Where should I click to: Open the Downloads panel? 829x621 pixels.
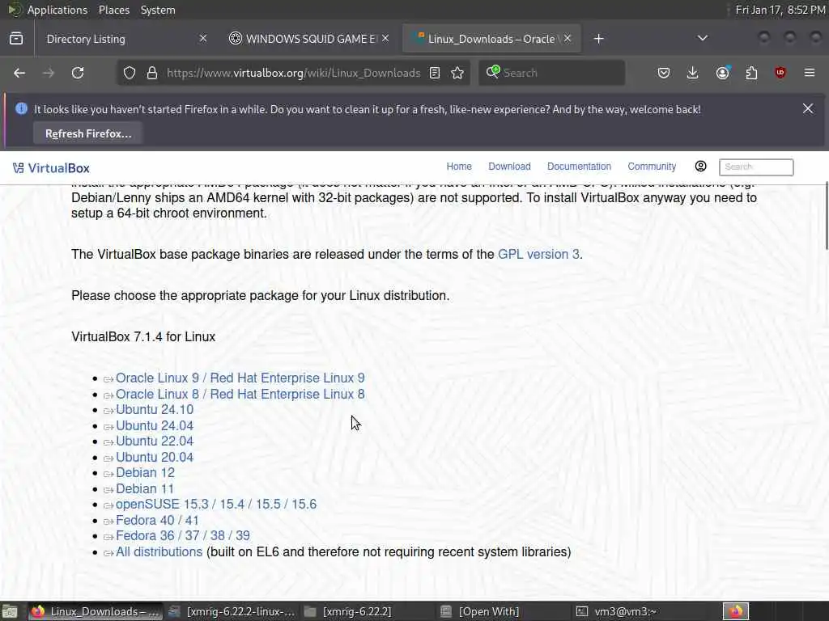coord(693,73)
